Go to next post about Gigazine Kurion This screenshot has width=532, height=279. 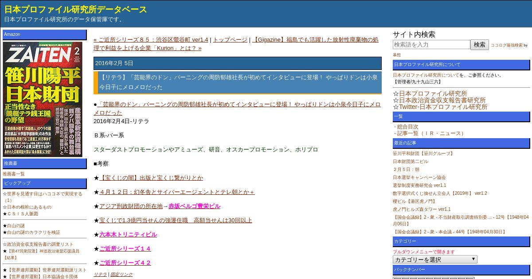pyautogui.click(x=236, y=44)
